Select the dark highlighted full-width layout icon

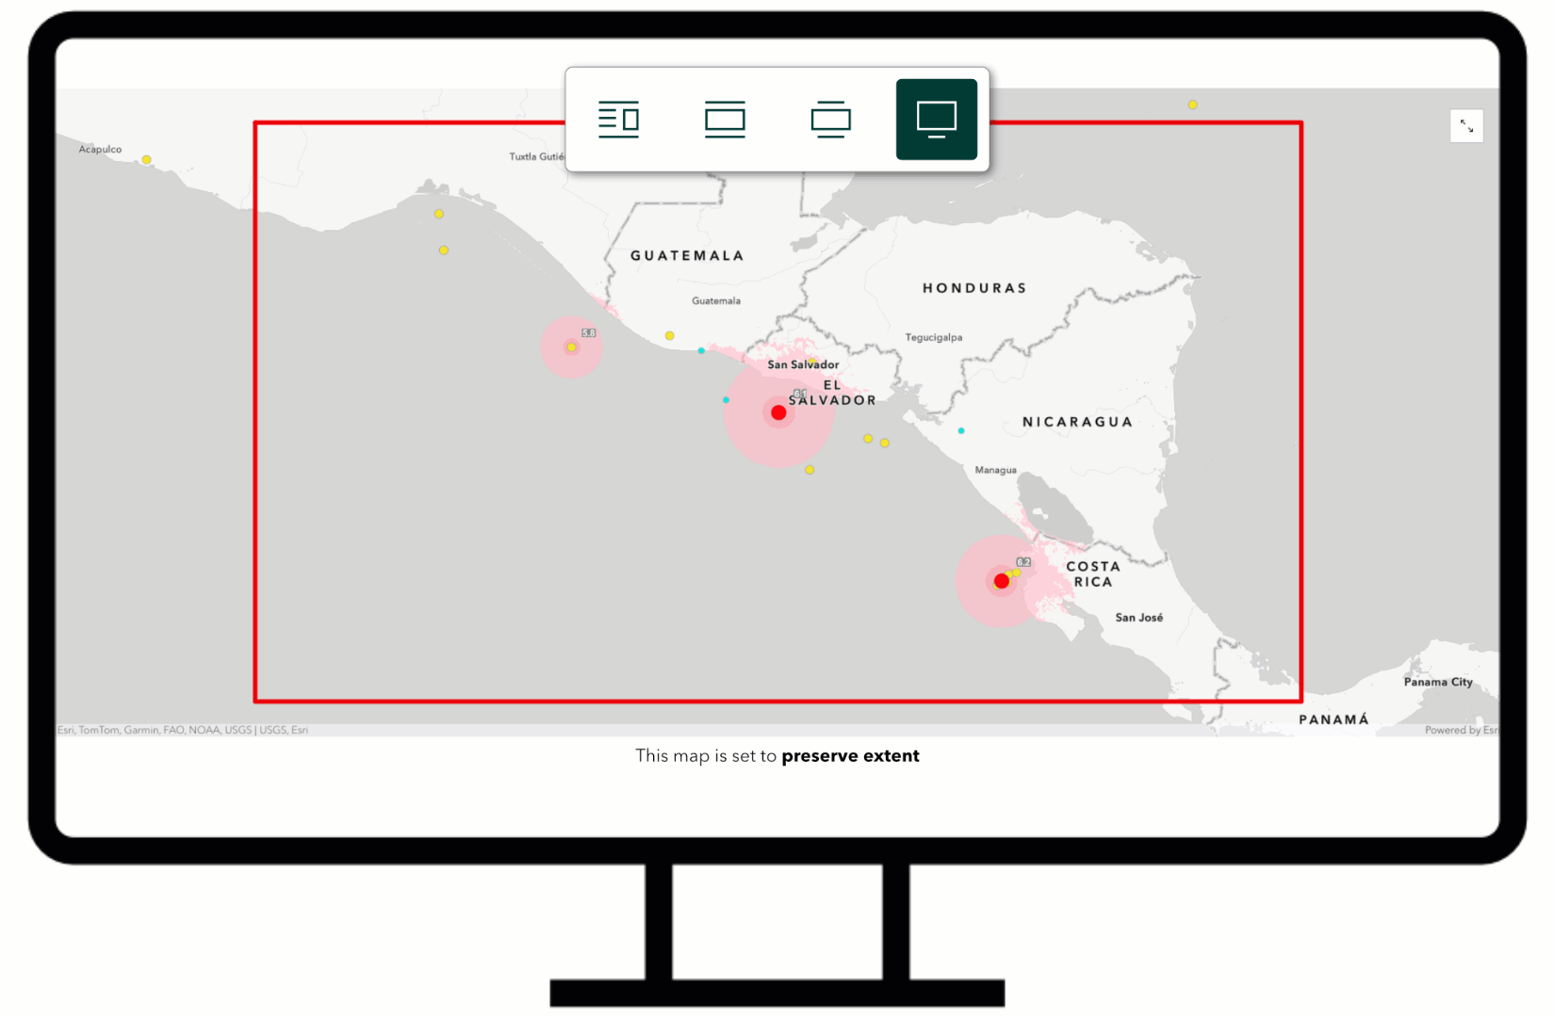coord(937,120)
